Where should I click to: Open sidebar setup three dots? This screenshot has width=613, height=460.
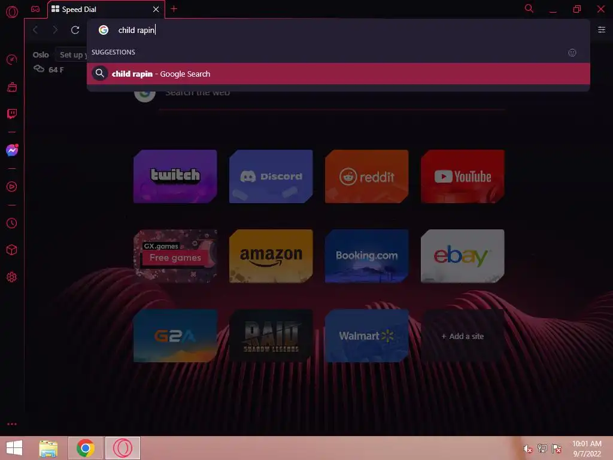pyautogui.click(x=12, y=424)
